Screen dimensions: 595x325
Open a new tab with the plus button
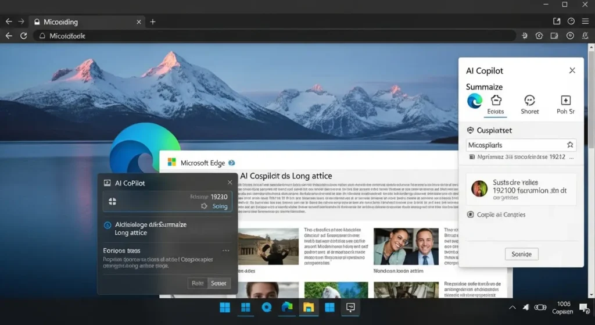(153, 22)
